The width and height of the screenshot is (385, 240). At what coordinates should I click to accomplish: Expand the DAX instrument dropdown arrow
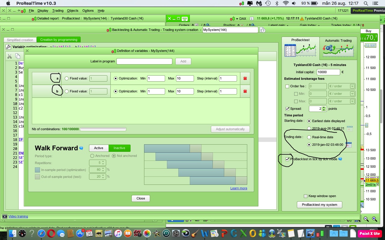tap(237, 19)
